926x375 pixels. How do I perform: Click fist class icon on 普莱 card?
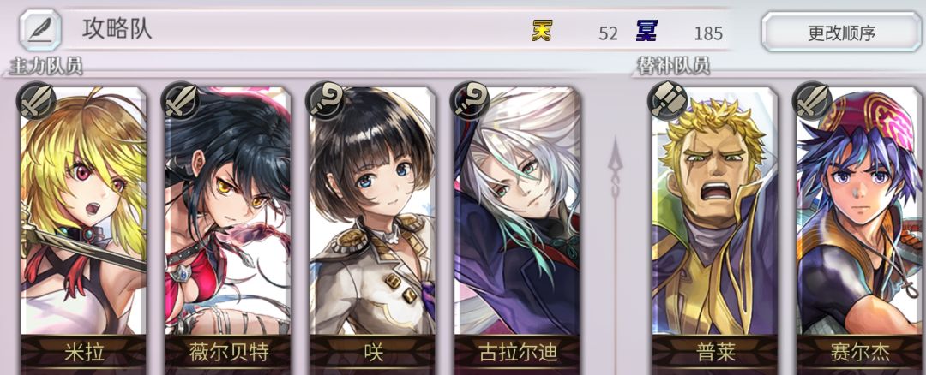[668, 101]
